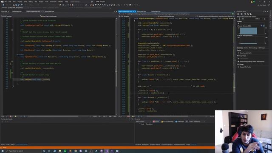The width and height of the screenshot is (272, 153).
Task: Open the Windows Start menu
Action: pyautogui.click(x=3, y=151)
